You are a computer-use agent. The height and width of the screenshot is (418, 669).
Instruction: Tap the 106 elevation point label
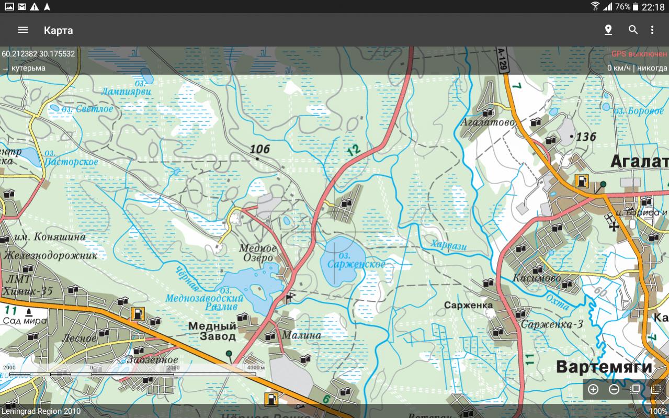[x=259, y=150]
